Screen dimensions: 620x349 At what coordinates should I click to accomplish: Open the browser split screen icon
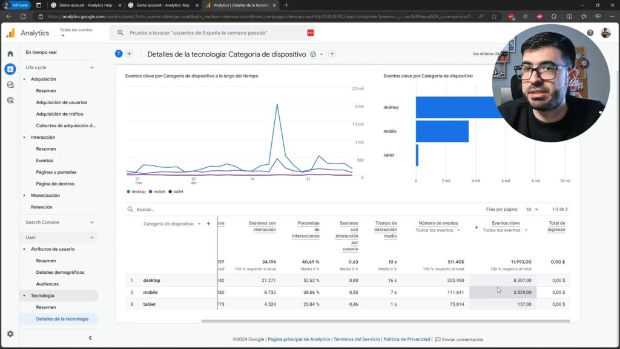tap(569, 16)
